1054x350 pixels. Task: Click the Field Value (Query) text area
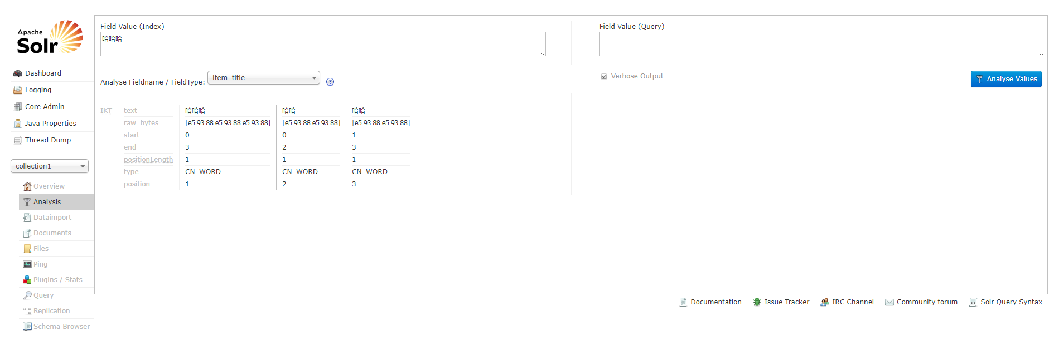(x=822, y=44)
